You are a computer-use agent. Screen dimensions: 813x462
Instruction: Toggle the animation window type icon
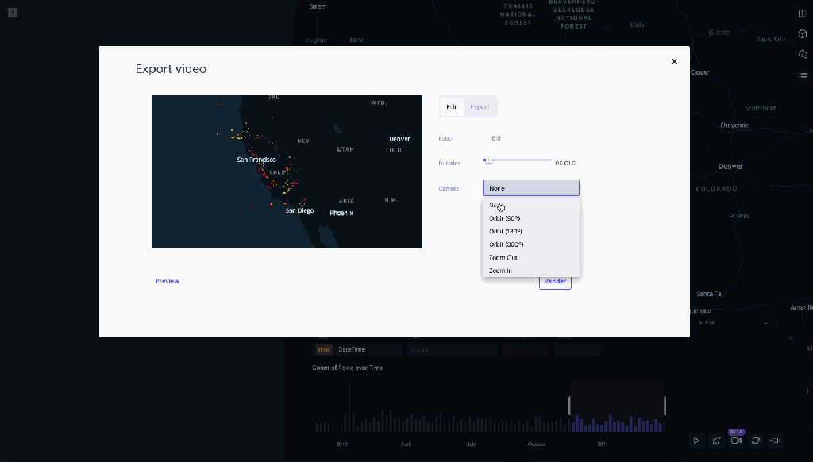coord(775,441)
